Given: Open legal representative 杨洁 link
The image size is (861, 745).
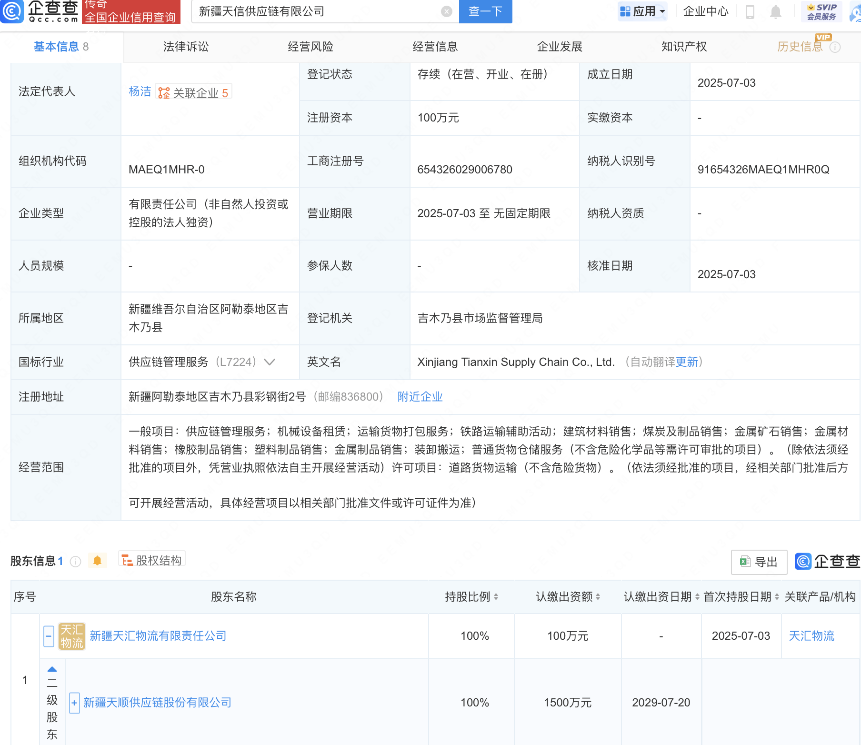Looking at the screenshot, I should pos(140,91).
